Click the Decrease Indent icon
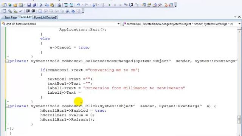Image resolution: width=242 pixels, height=136 pixels. click(x=28, y=11)
